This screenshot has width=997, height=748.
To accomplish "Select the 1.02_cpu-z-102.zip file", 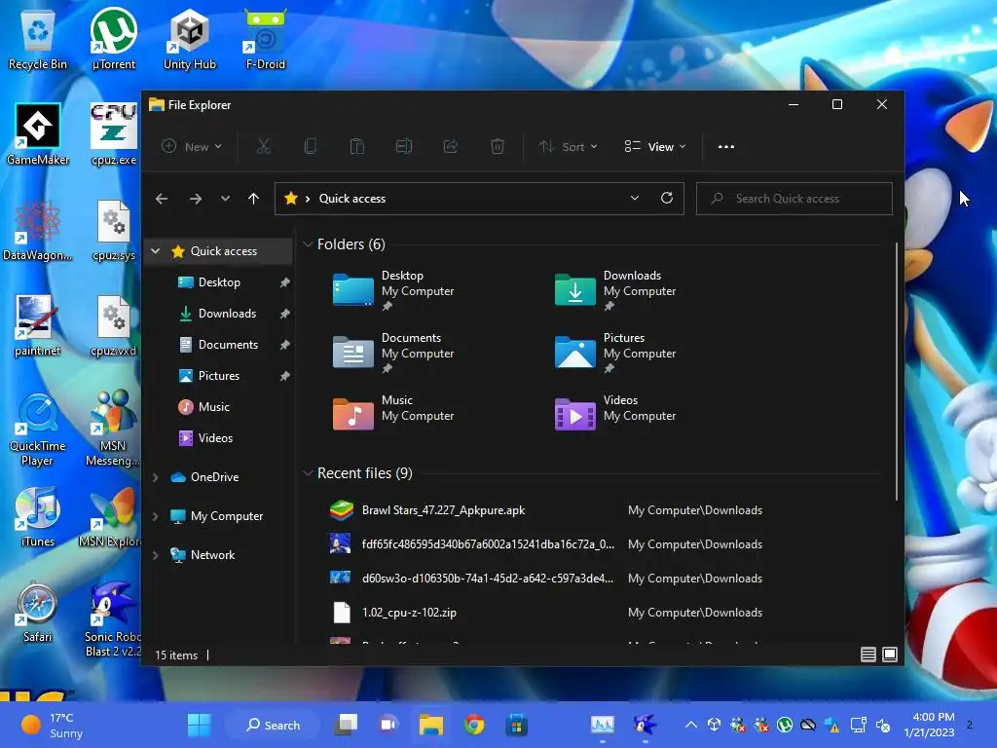I will tap(547, 613).
